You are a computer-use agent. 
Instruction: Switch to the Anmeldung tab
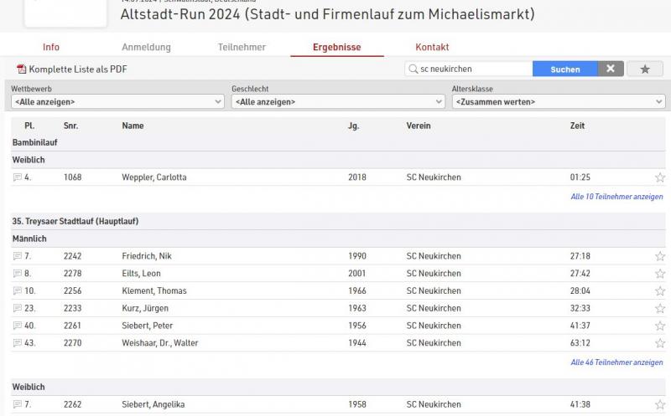click(146, 47)
